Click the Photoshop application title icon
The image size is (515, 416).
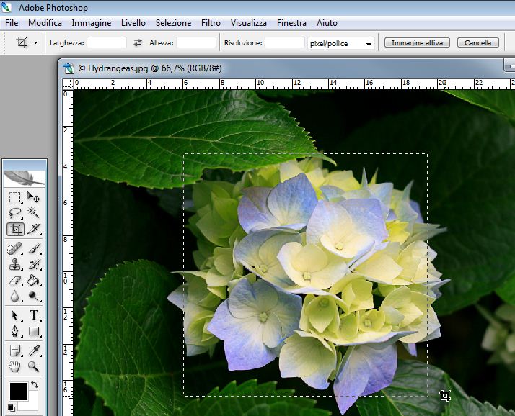point(6,7)
